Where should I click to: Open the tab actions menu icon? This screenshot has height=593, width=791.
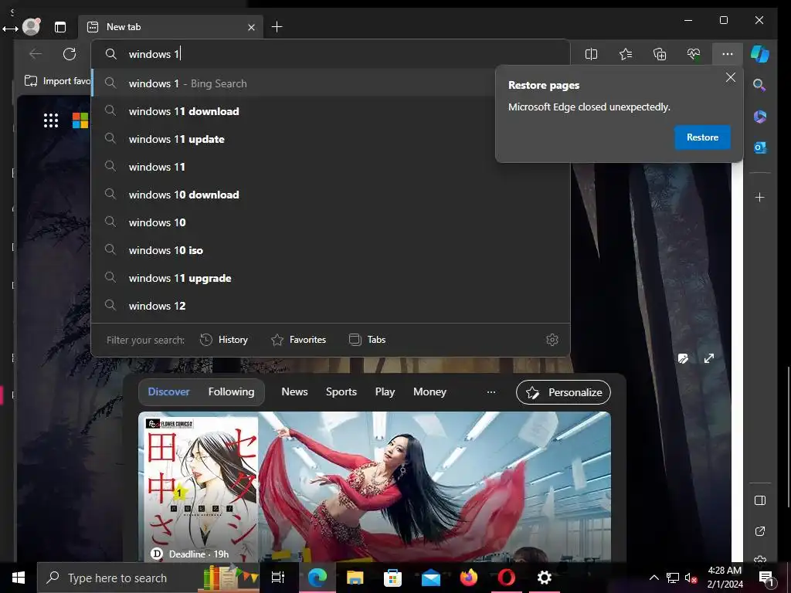click(x=60, y=27)
